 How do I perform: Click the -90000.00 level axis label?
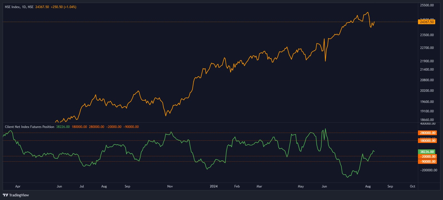click(x=427, y=162)
